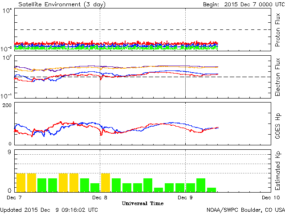285x214 pixels.
Task: Select the Dec 8 date tick label
Action: (100, 197)
